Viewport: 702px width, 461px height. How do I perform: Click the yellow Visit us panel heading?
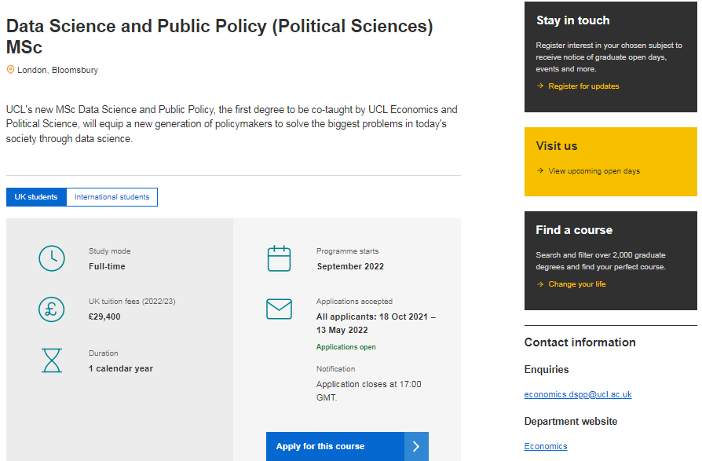(x=557, y=146)
